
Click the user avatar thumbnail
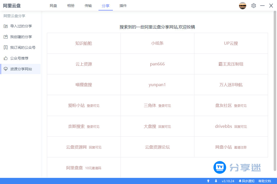pos(242,5)
